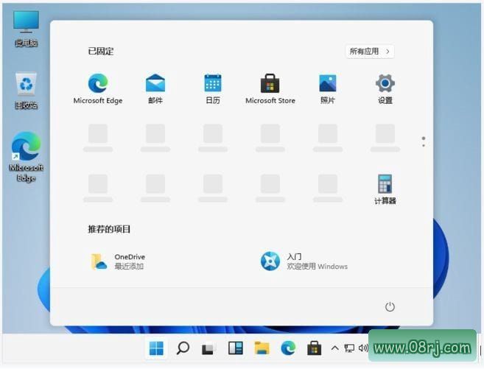Expand All apps (所有应用) list
The height and width of the screenshot is (369, 484).
coord(370,52)
